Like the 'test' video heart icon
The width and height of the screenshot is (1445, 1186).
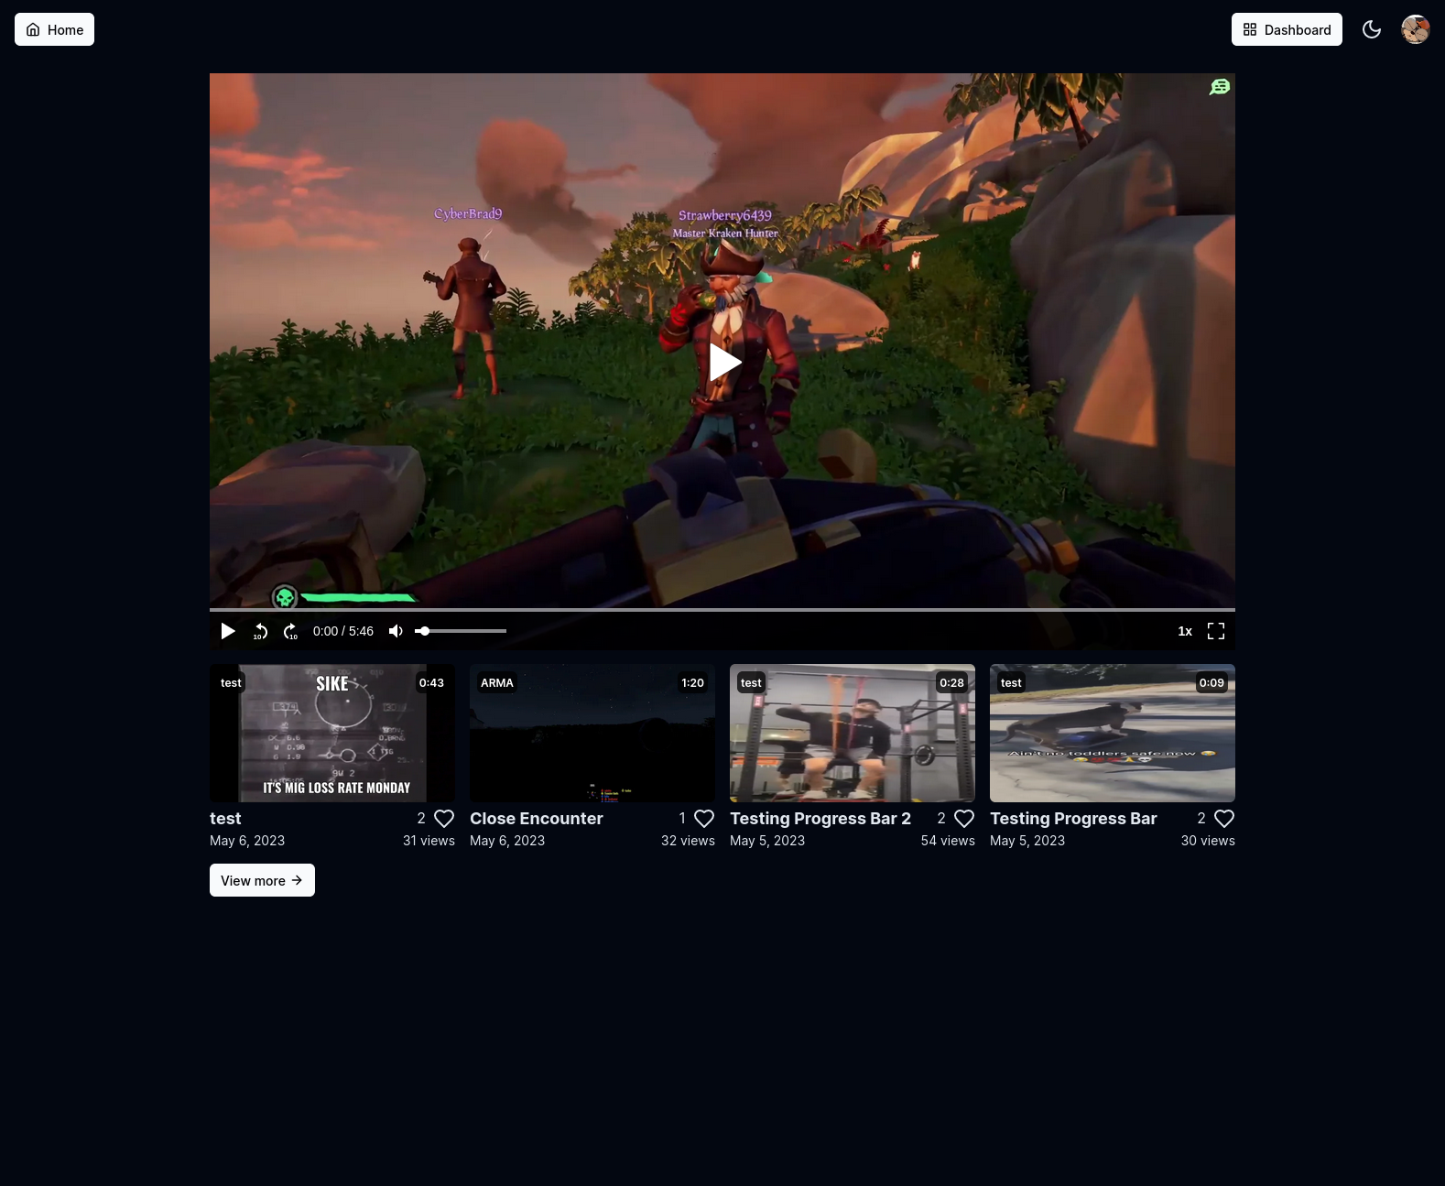pyautogui.click(x=444, y=819)
